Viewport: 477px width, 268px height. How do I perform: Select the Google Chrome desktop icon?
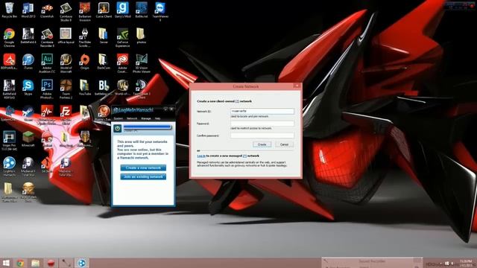coord(9,37)
